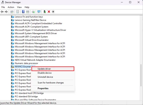Select Uninstall device from the context menu

(x=53, y=77)
